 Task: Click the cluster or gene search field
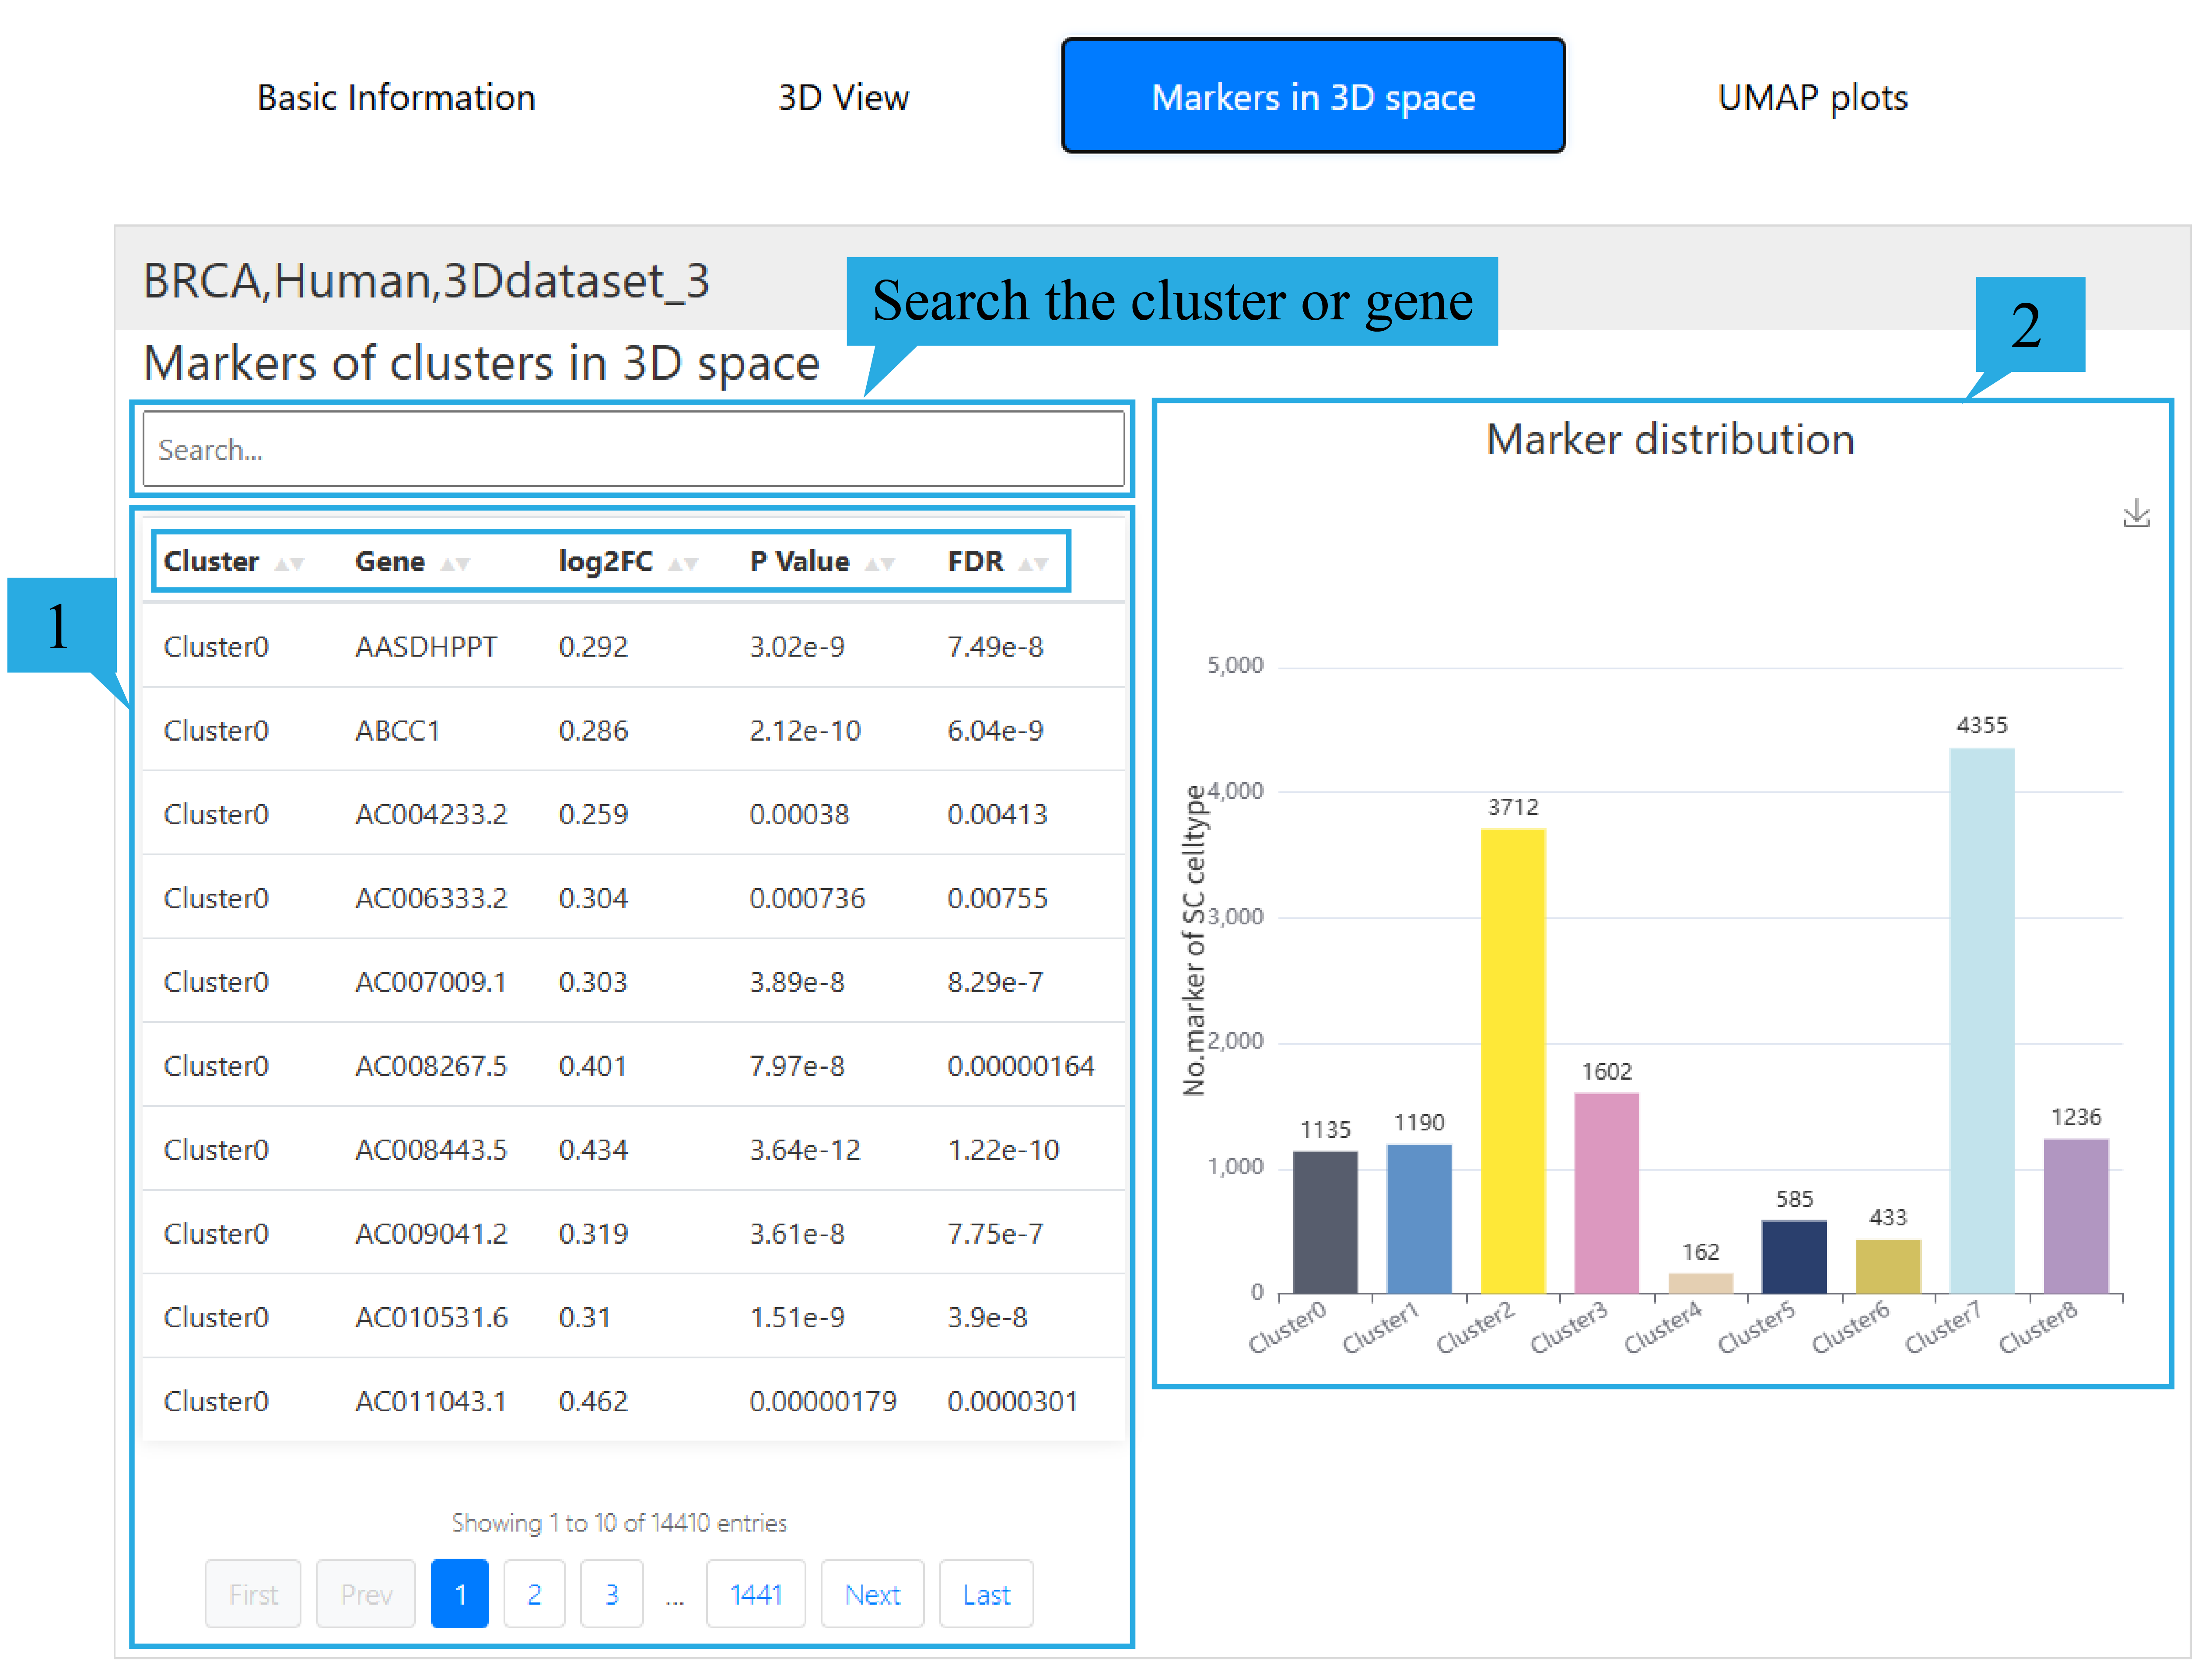pyautogui.click(x=633, y=449)
